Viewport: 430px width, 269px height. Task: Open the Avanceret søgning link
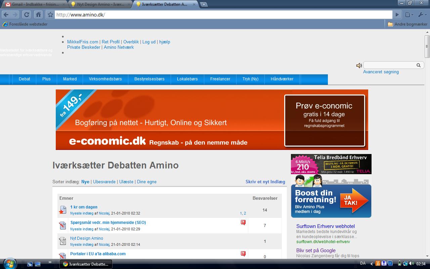tap(381, 72)
